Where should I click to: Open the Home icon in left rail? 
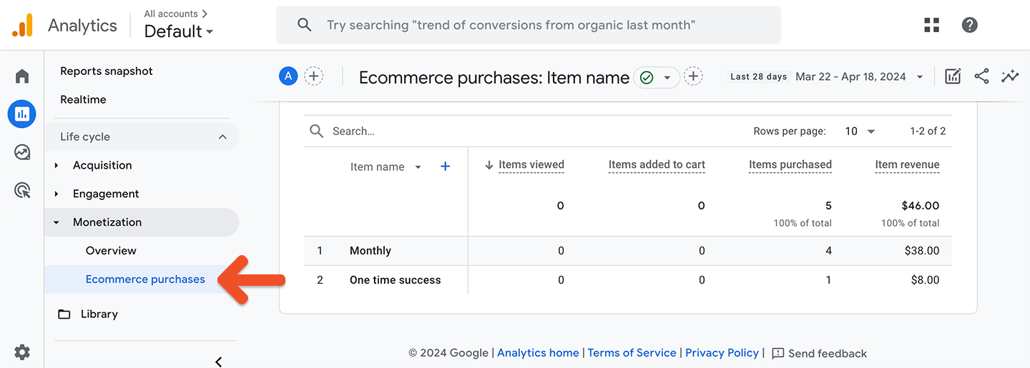click(x=22, y=76)
